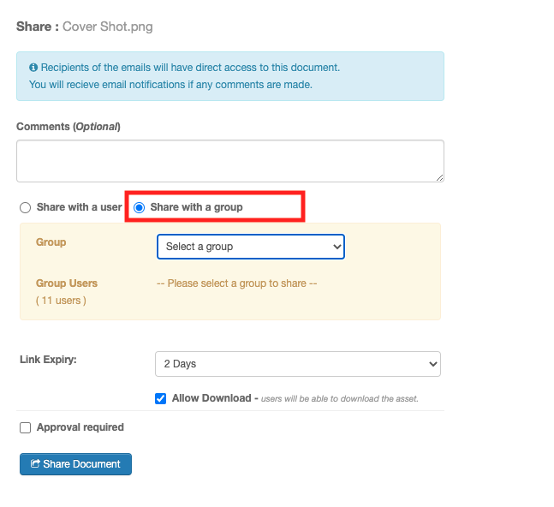Click the 11 users count text

[61, 301]
